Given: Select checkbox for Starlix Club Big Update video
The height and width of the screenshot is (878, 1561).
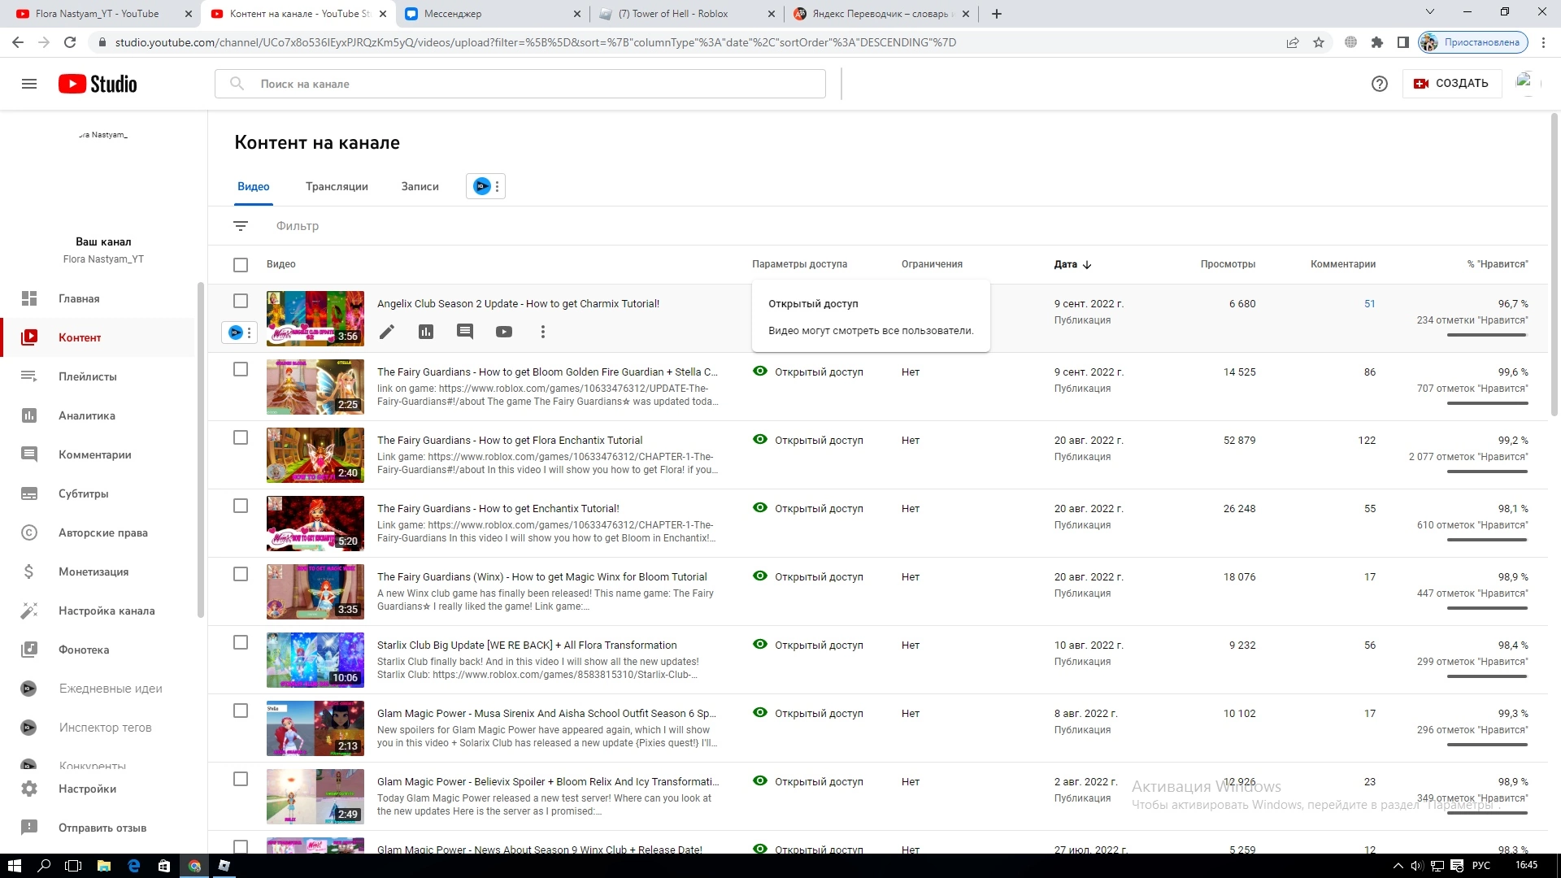Looking at the screenshot, I should [x=241, y=642].
